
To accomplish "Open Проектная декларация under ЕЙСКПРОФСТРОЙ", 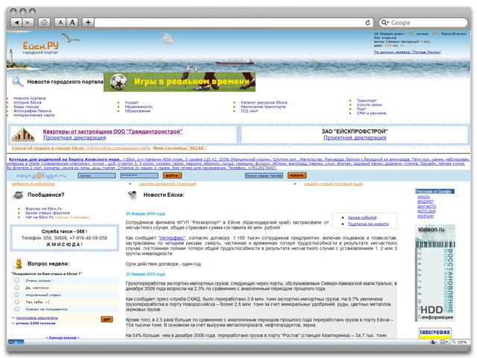I will pyautogui.click(x=355, y=137).
